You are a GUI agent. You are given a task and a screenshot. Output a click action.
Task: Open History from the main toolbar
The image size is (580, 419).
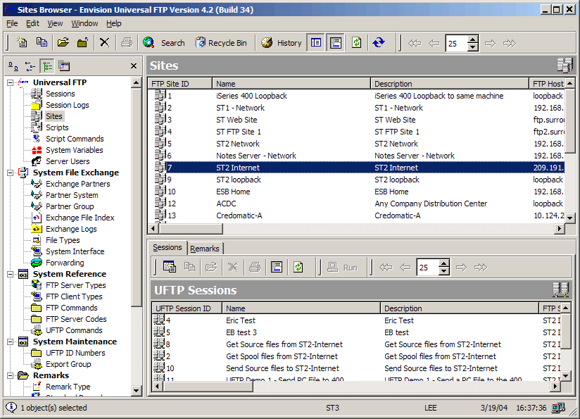pyautogui.click(x=282, y=43)
